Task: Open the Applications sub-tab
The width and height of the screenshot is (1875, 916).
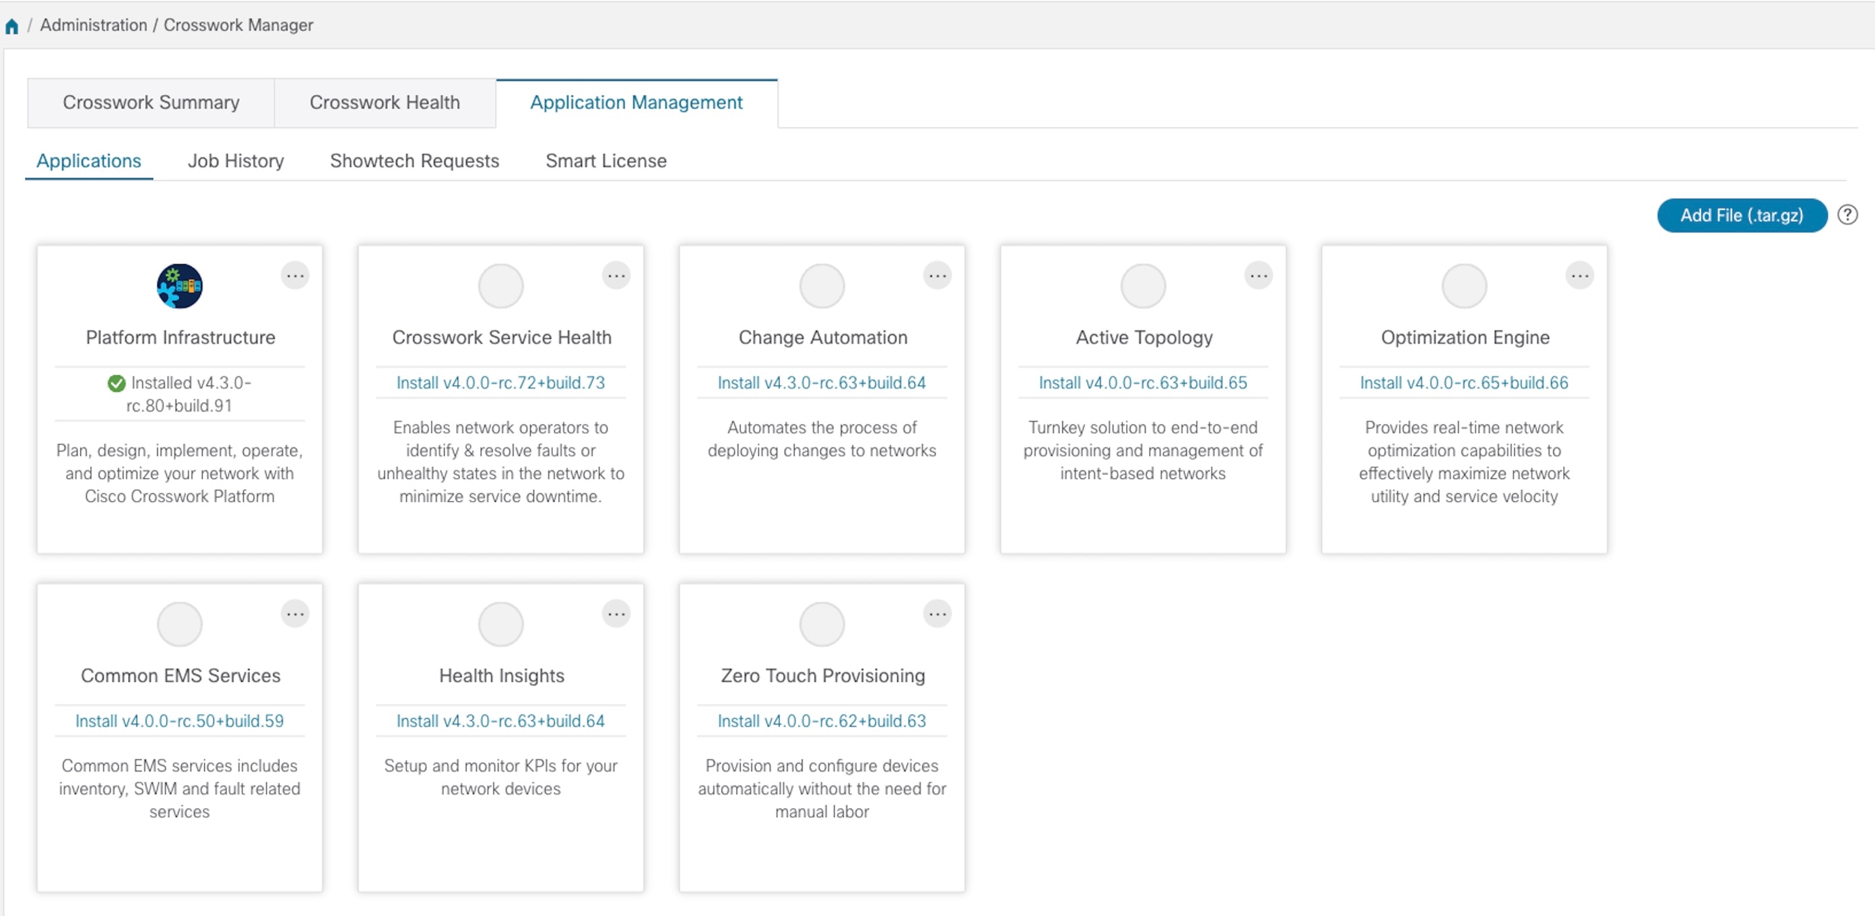Action: pyautogui.click(x=89, y=161)
